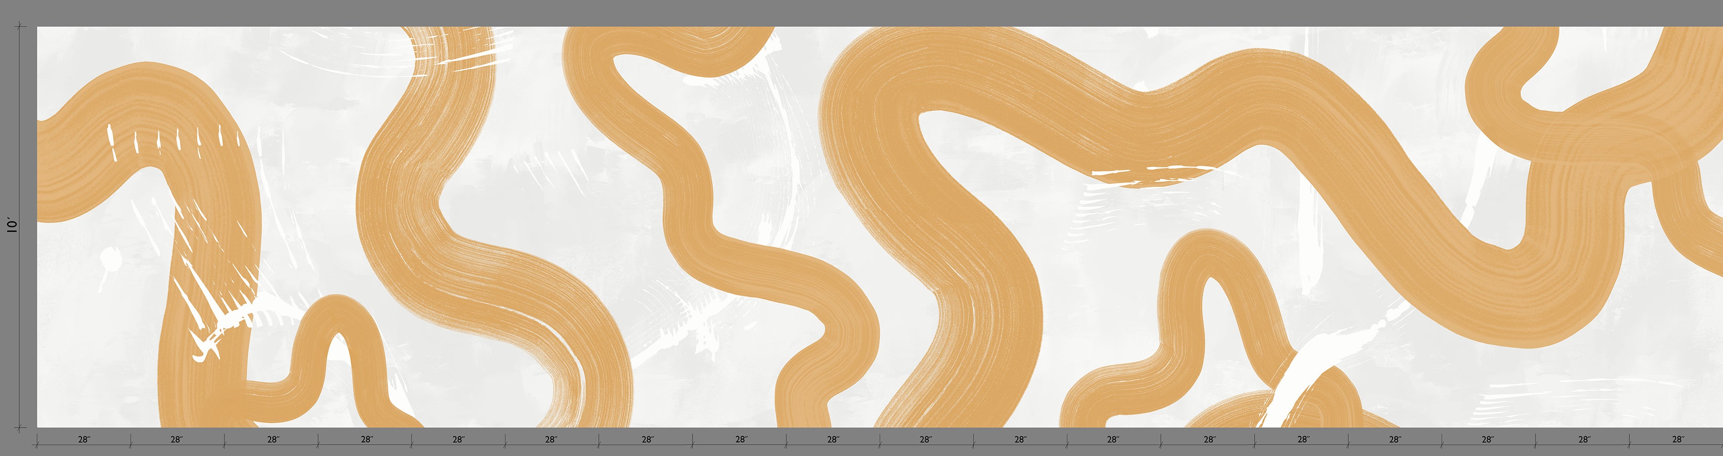Image resolution: width=1723 pixels, height=456 pixels.
Task: Click the second 28″ panel label from left
Action: point(177,439)
